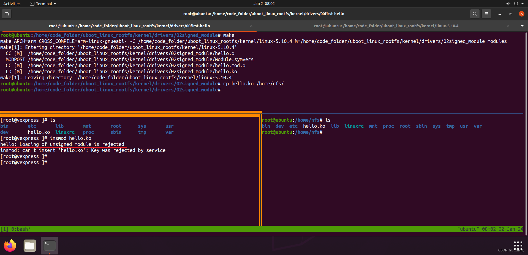Click the 'CC [M]' hello.mod.o line

tap(126, 66)
